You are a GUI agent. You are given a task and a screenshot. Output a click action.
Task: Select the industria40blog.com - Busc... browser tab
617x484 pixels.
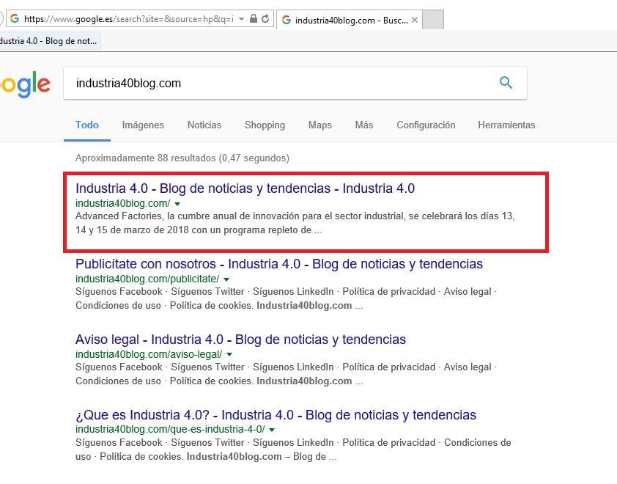350,20
